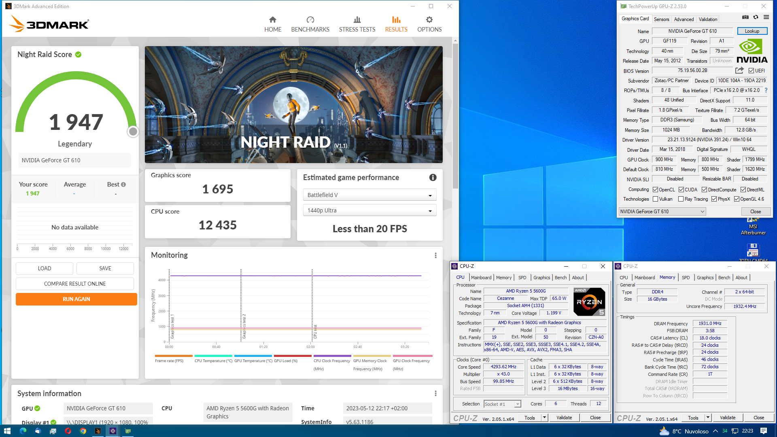Click the Best score info icon
Image resolution: width=777 pixels, height=437 pixels.
[x=123, y=185]
